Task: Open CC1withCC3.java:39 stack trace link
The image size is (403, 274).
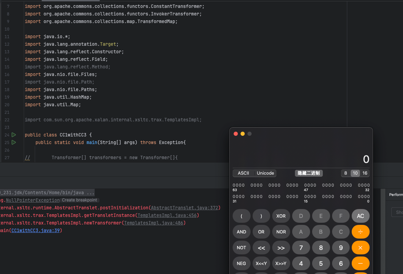Action: (35, 230)
